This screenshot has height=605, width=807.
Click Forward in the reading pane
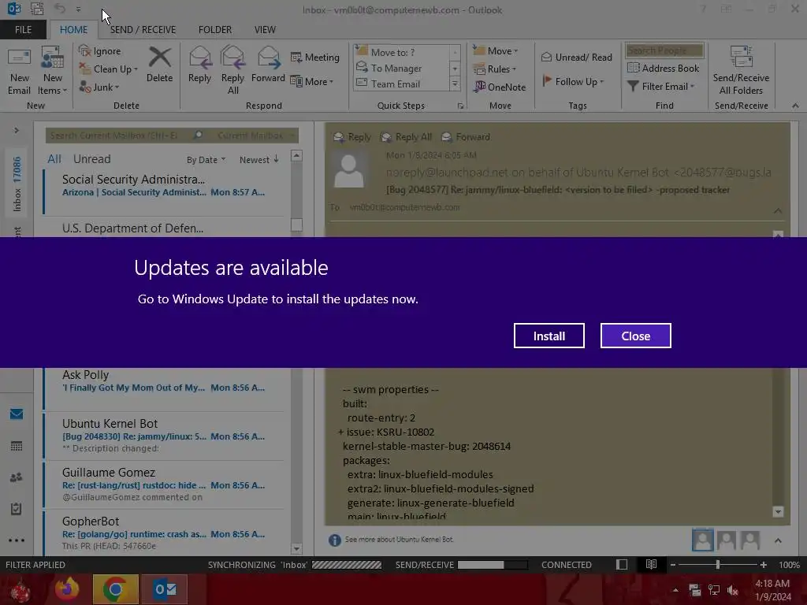click(x=466, y=137)
